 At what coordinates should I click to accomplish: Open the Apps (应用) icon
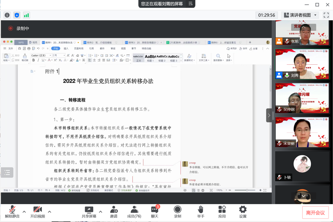click(222, 212)
